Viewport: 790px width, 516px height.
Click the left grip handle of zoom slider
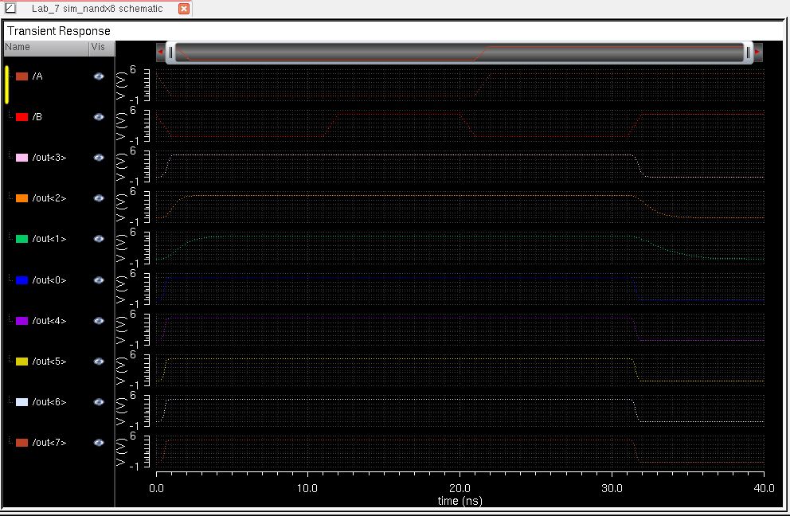(x=170, y=53)
